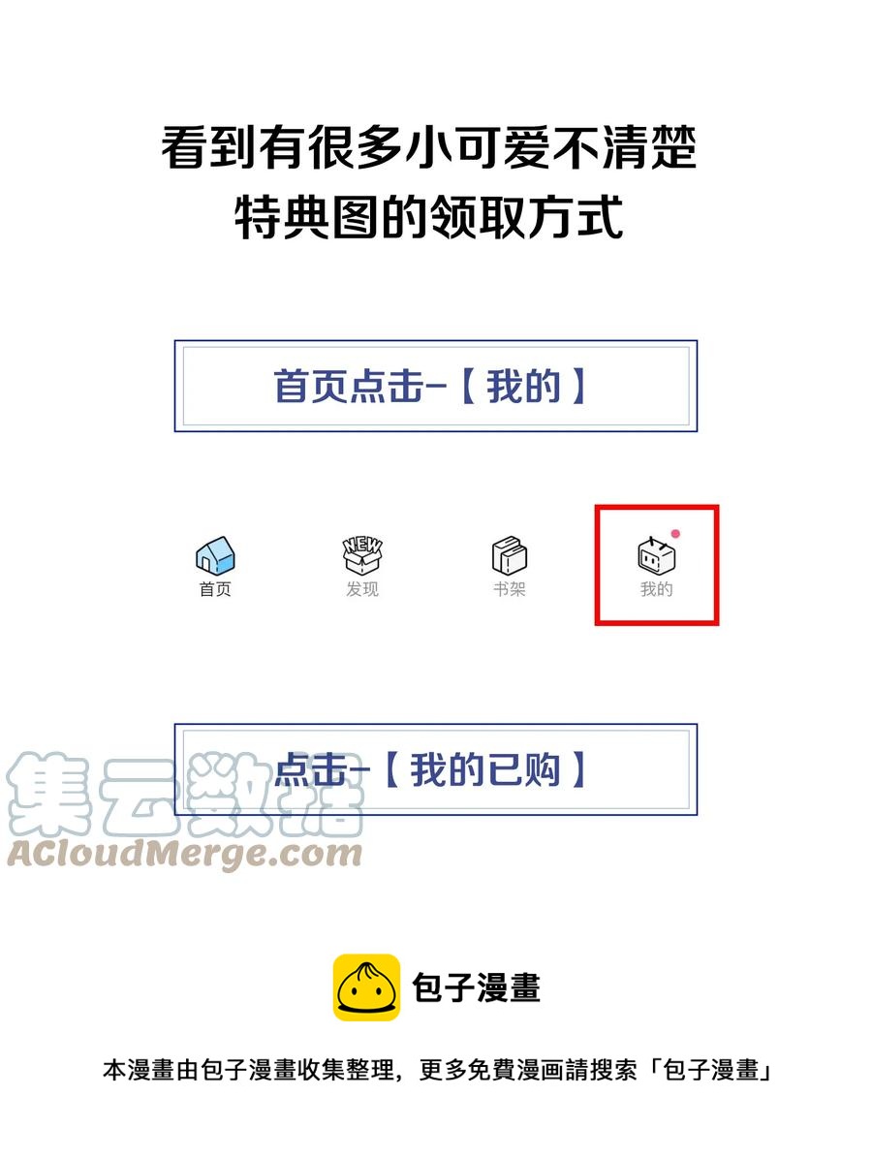This screenshot has width=872, height=1158.
Task: Click the 书架 tab label
Action: 509,589
